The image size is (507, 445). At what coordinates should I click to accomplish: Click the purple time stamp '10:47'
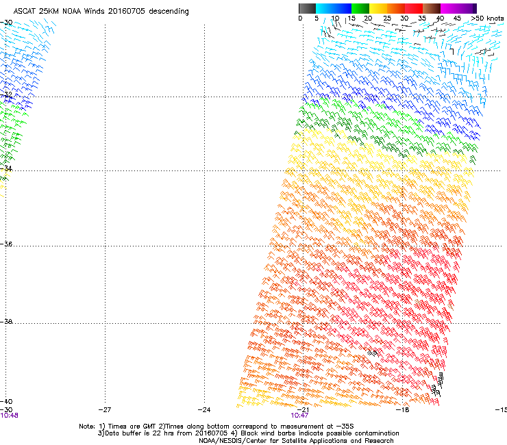tap(299, 416)
